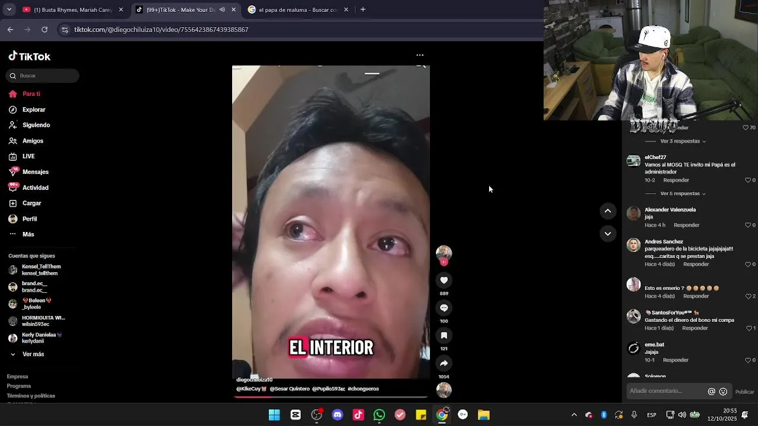Like elChef27's comment
Viewport: 758px width, 426px height.
(747, 180)
